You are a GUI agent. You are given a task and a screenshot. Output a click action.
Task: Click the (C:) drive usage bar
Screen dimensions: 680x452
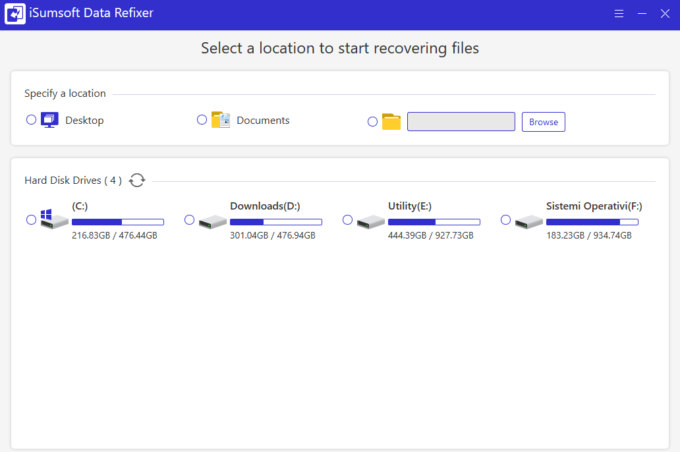118,222
